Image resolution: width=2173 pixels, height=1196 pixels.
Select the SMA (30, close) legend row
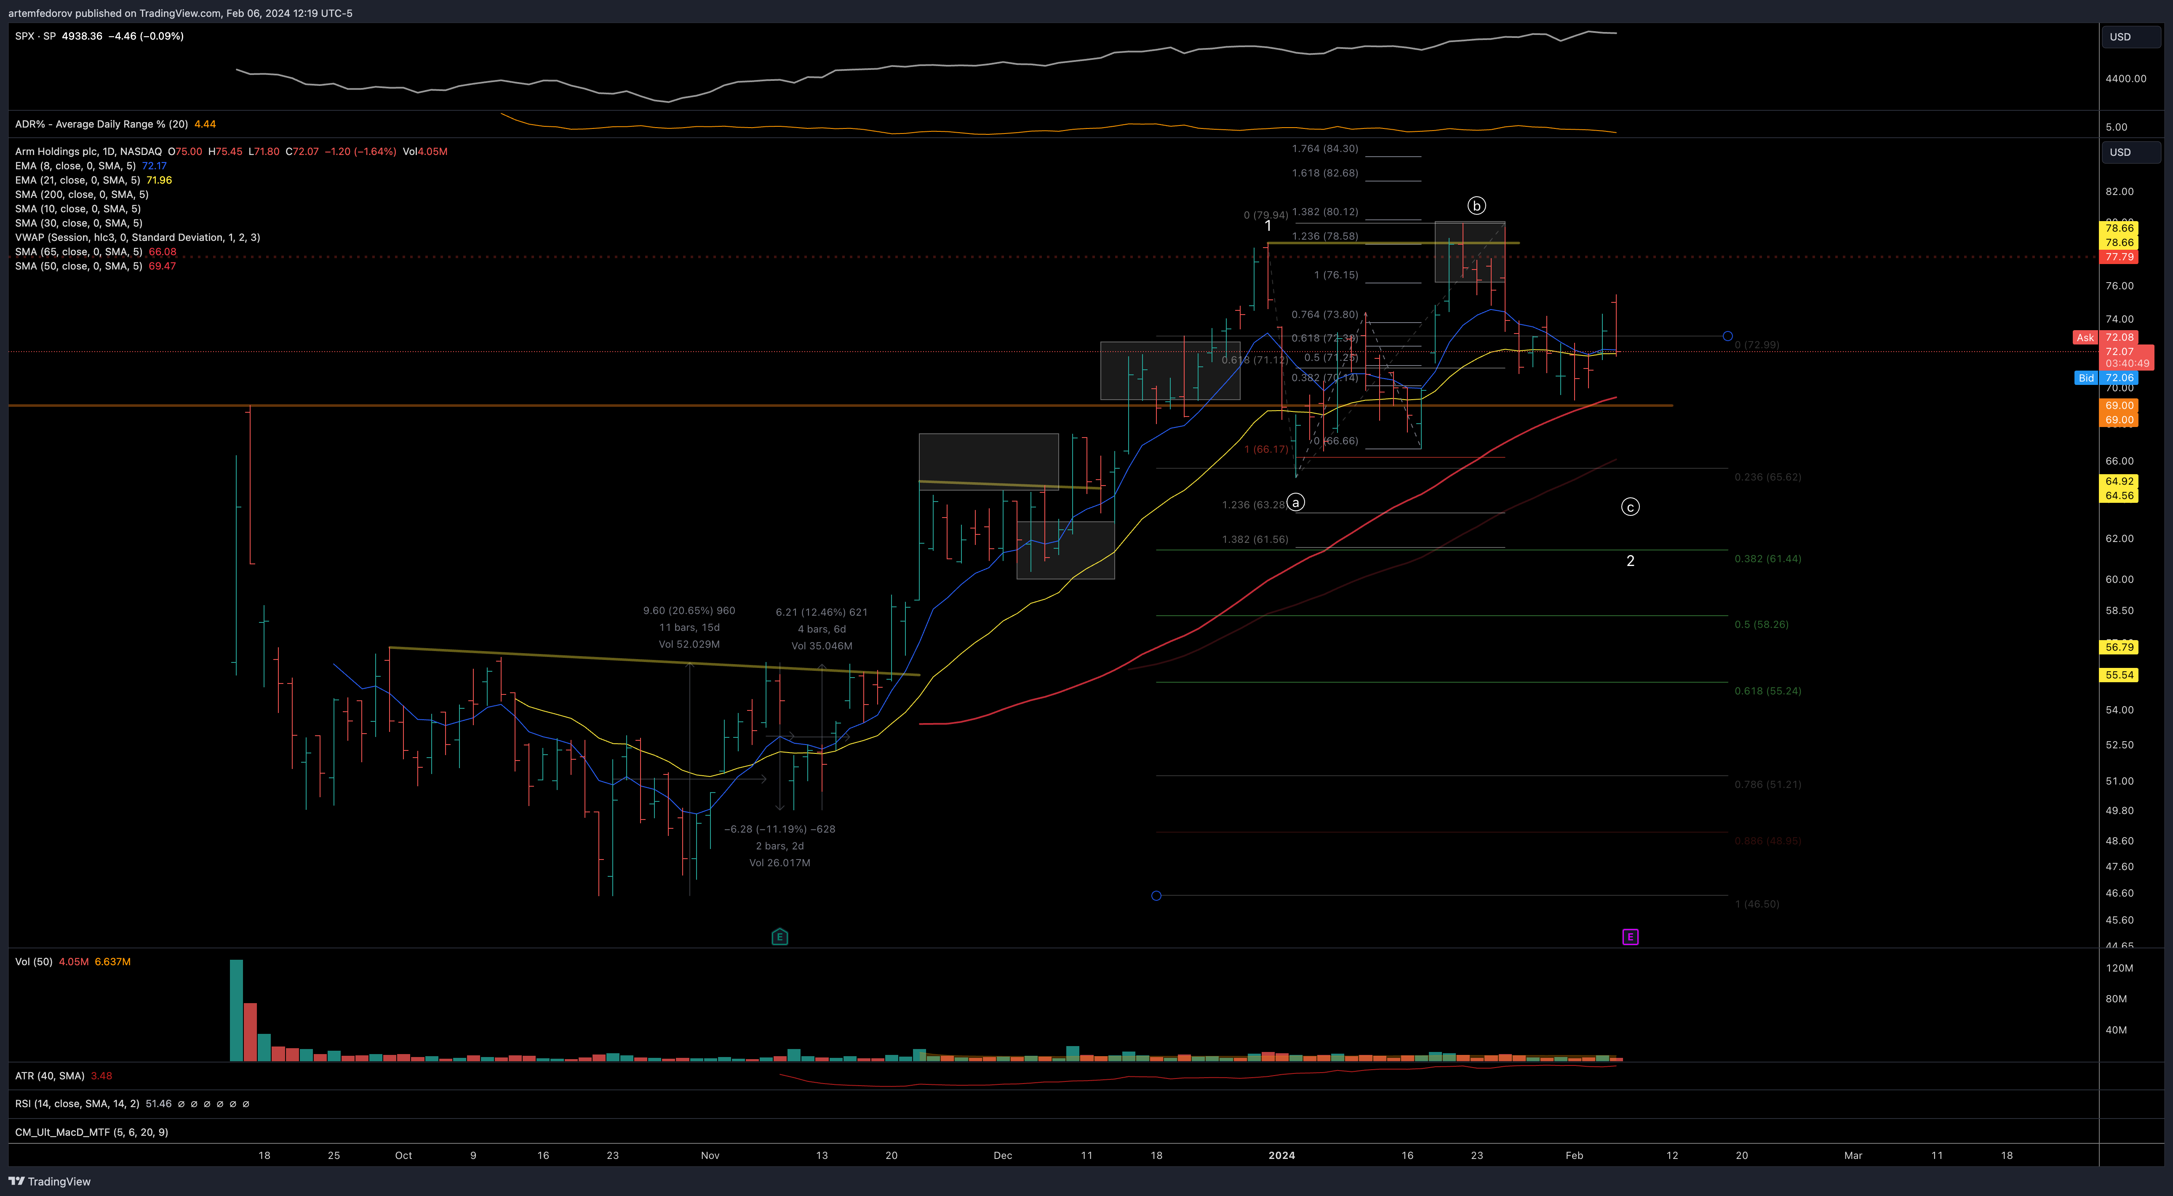click(x=78, y=224)
